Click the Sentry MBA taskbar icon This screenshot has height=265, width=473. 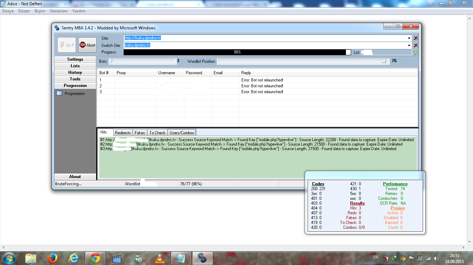pos(202,258)
